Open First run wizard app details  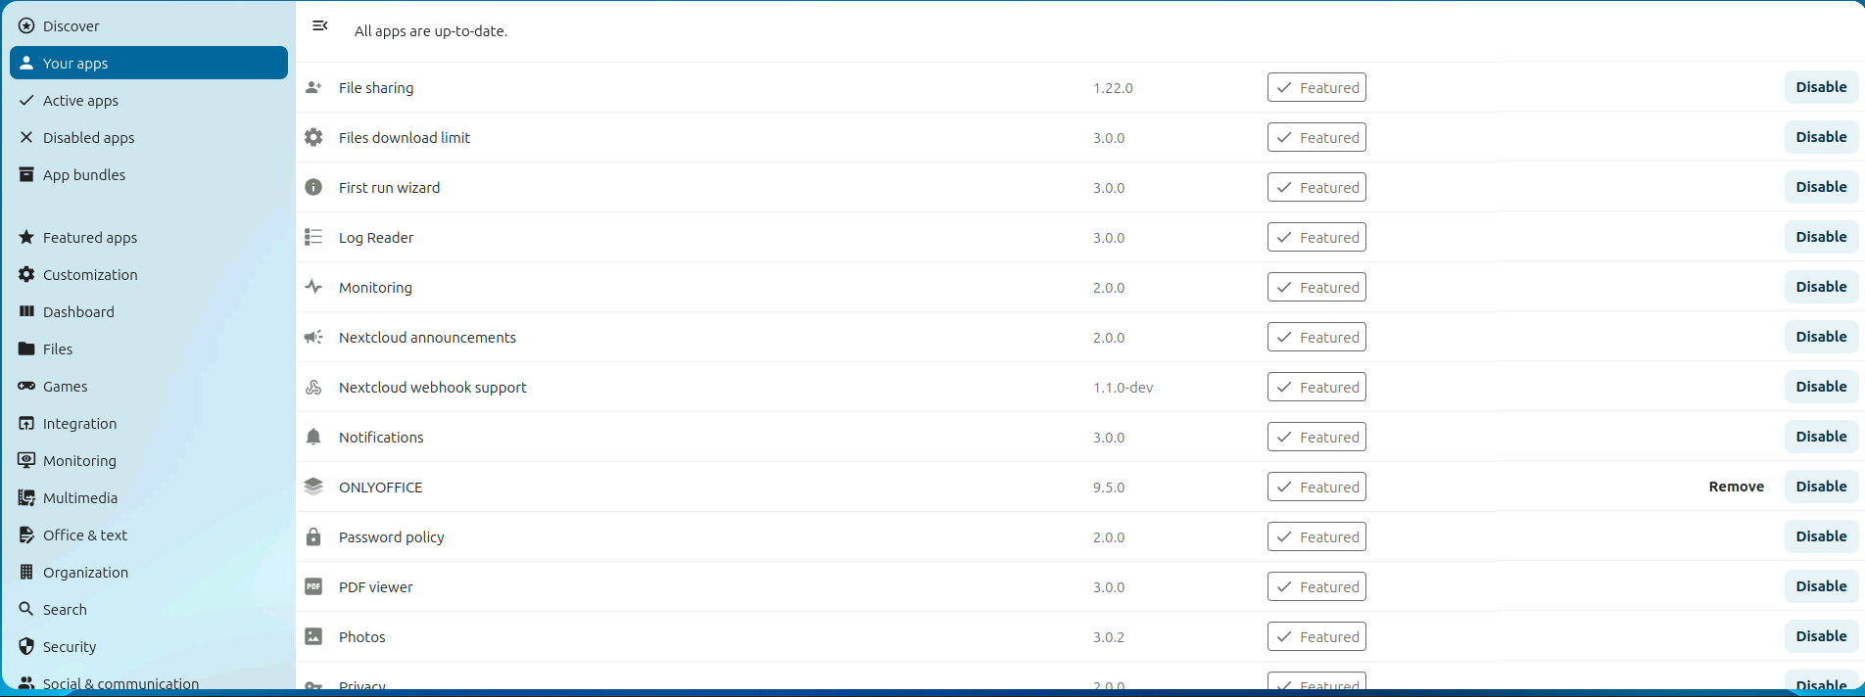point(389,187)
